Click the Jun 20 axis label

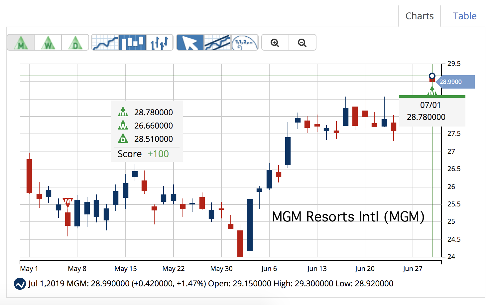point(365,269)
